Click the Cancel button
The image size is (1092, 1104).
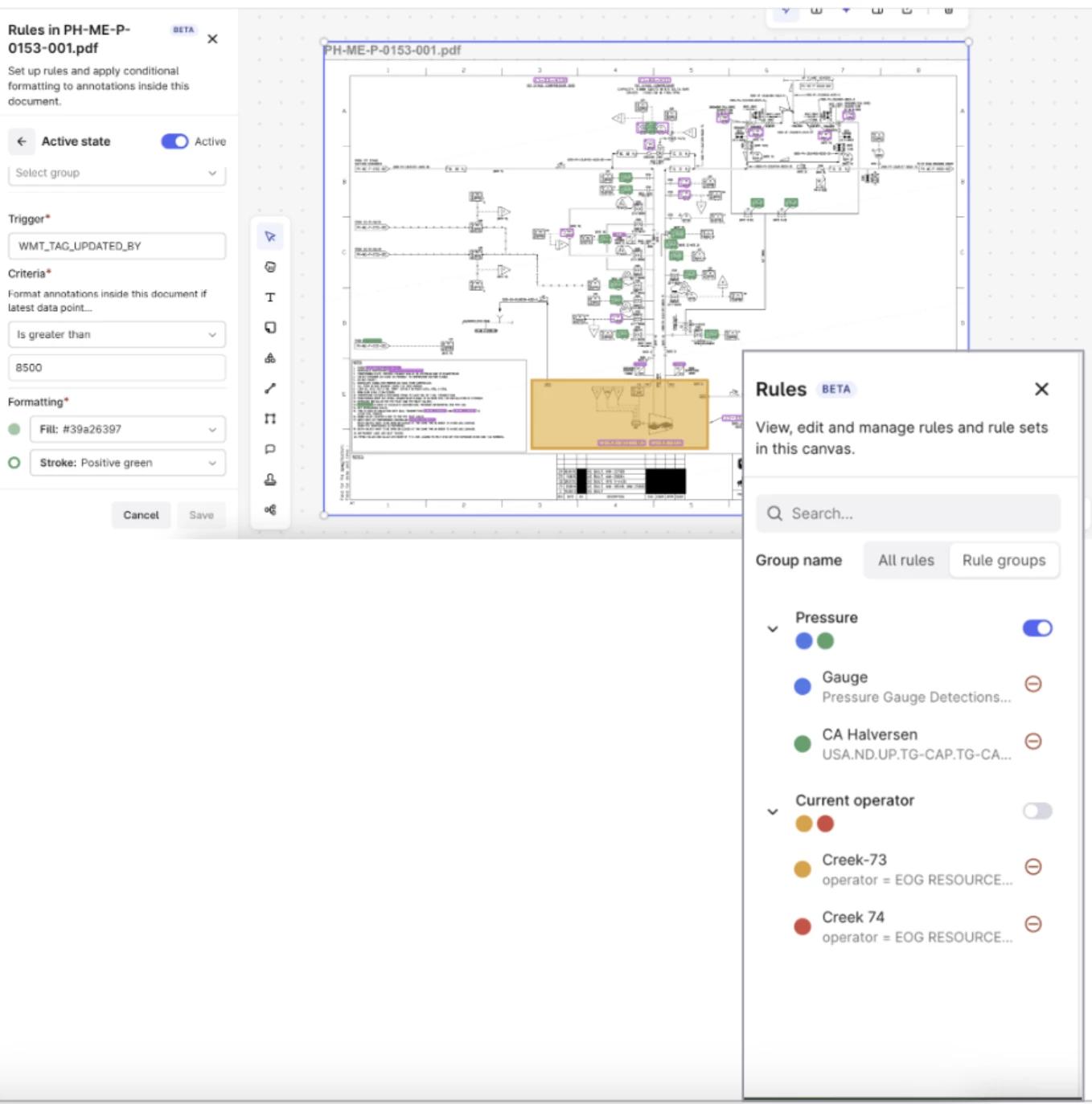pos(141,515)
